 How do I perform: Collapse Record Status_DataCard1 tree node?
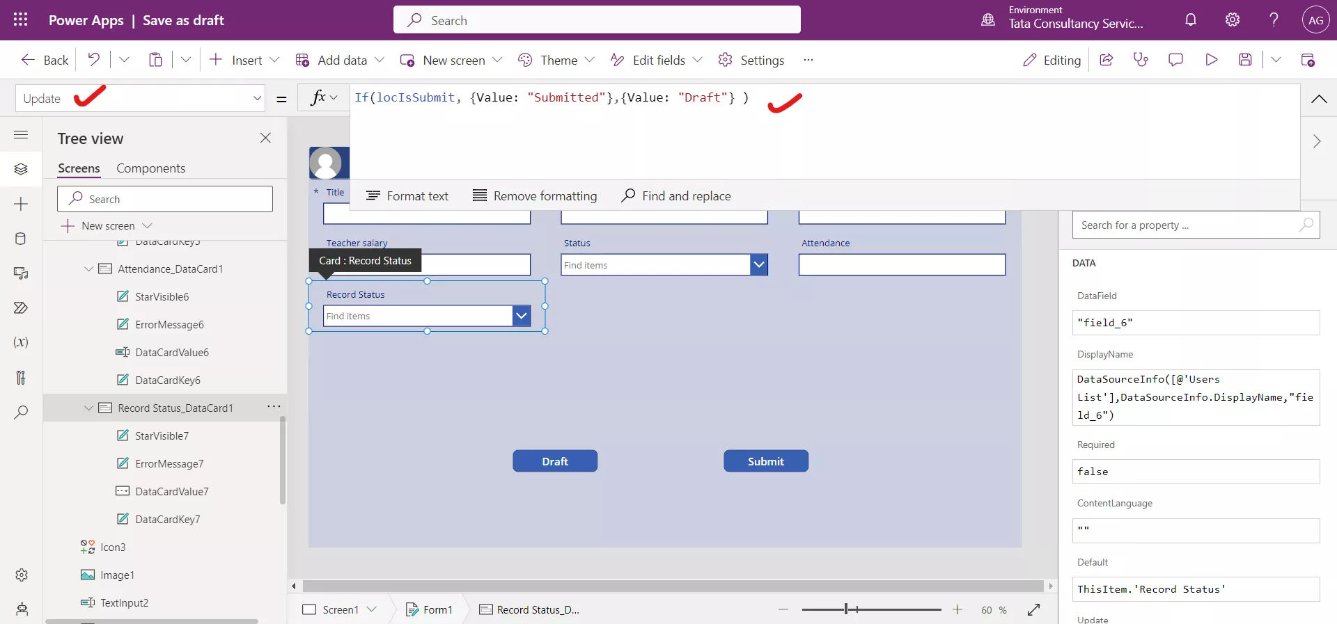coord(88,408)
